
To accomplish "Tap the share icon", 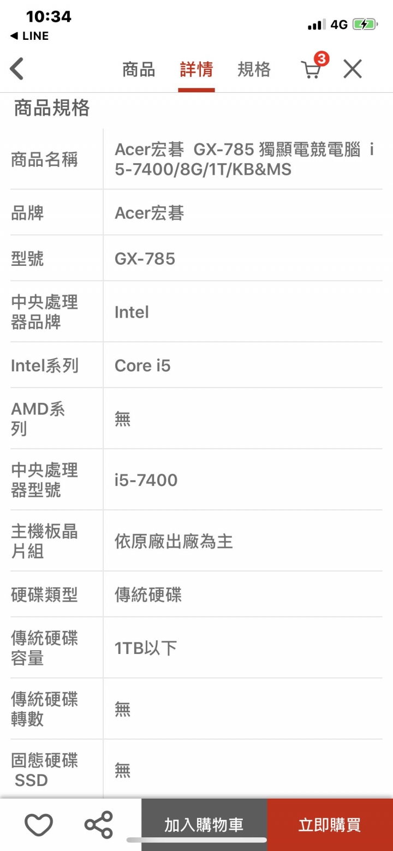I will click(99, 825).
